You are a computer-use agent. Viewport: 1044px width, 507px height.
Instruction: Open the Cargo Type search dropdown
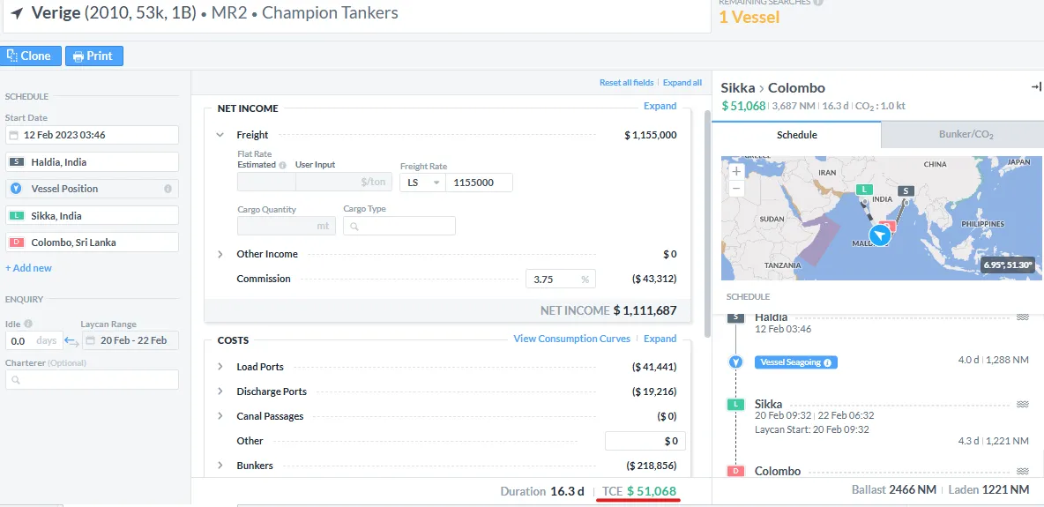coord(399,226)
